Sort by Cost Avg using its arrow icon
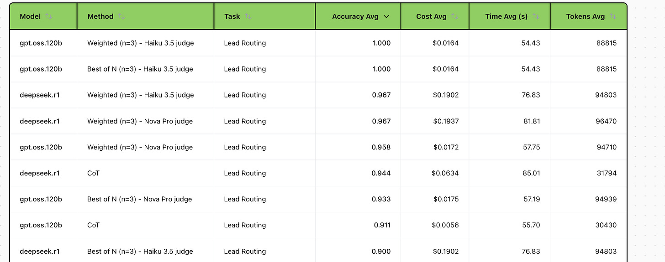 454,16
